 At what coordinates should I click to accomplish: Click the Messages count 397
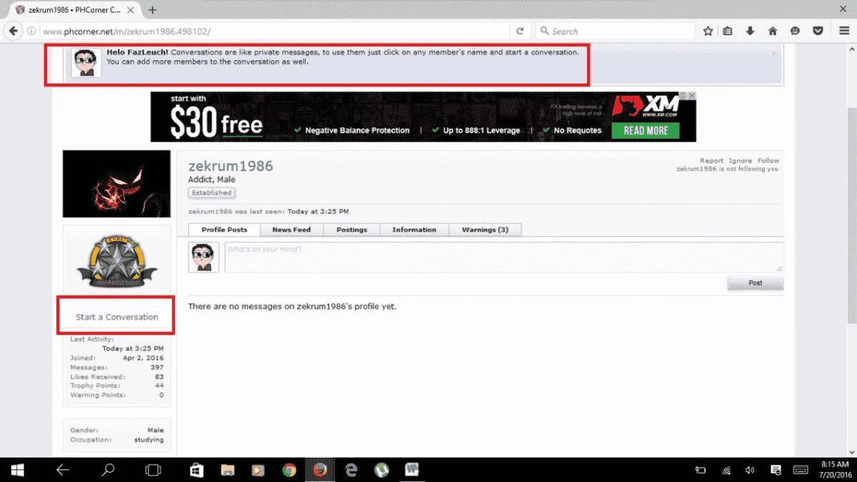pos(157,367)
